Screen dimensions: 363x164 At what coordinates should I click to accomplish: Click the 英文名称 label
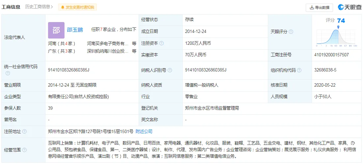pos(149,120)
